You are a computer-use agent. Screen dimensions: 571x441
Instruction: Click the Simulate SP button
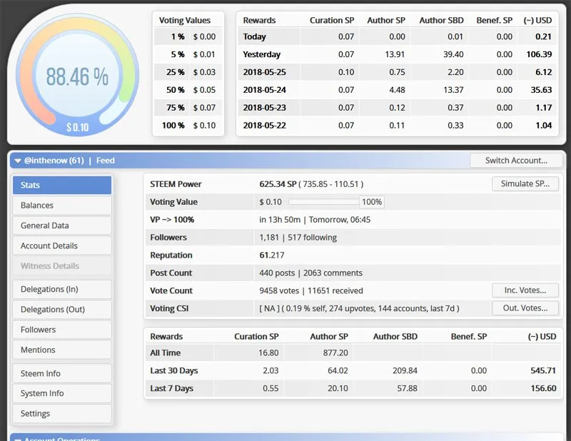coord(525,184)
